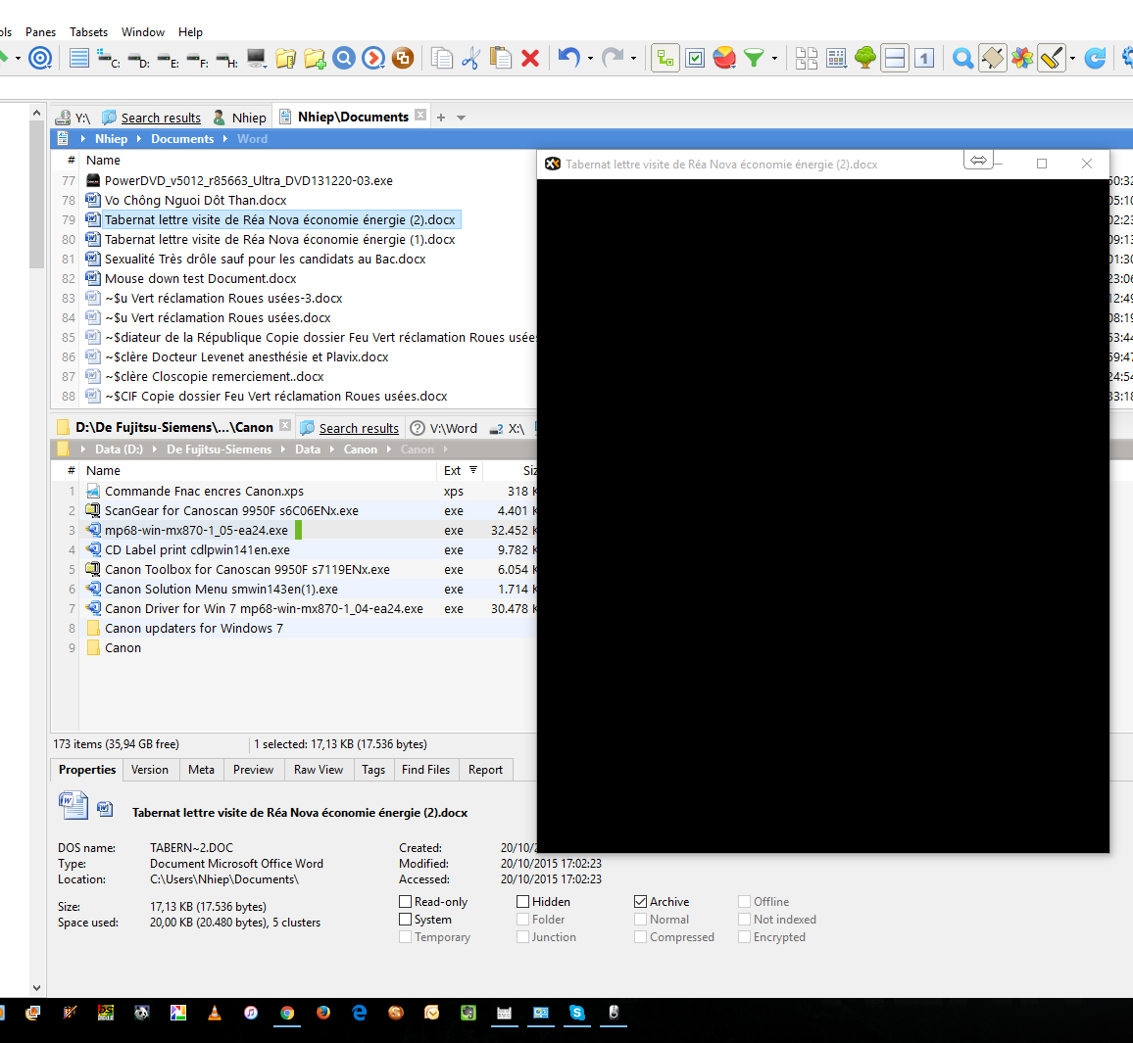Open the Tabsets menu
Viewport: 1133px width, 1043px height.
[x=88, y=32]
